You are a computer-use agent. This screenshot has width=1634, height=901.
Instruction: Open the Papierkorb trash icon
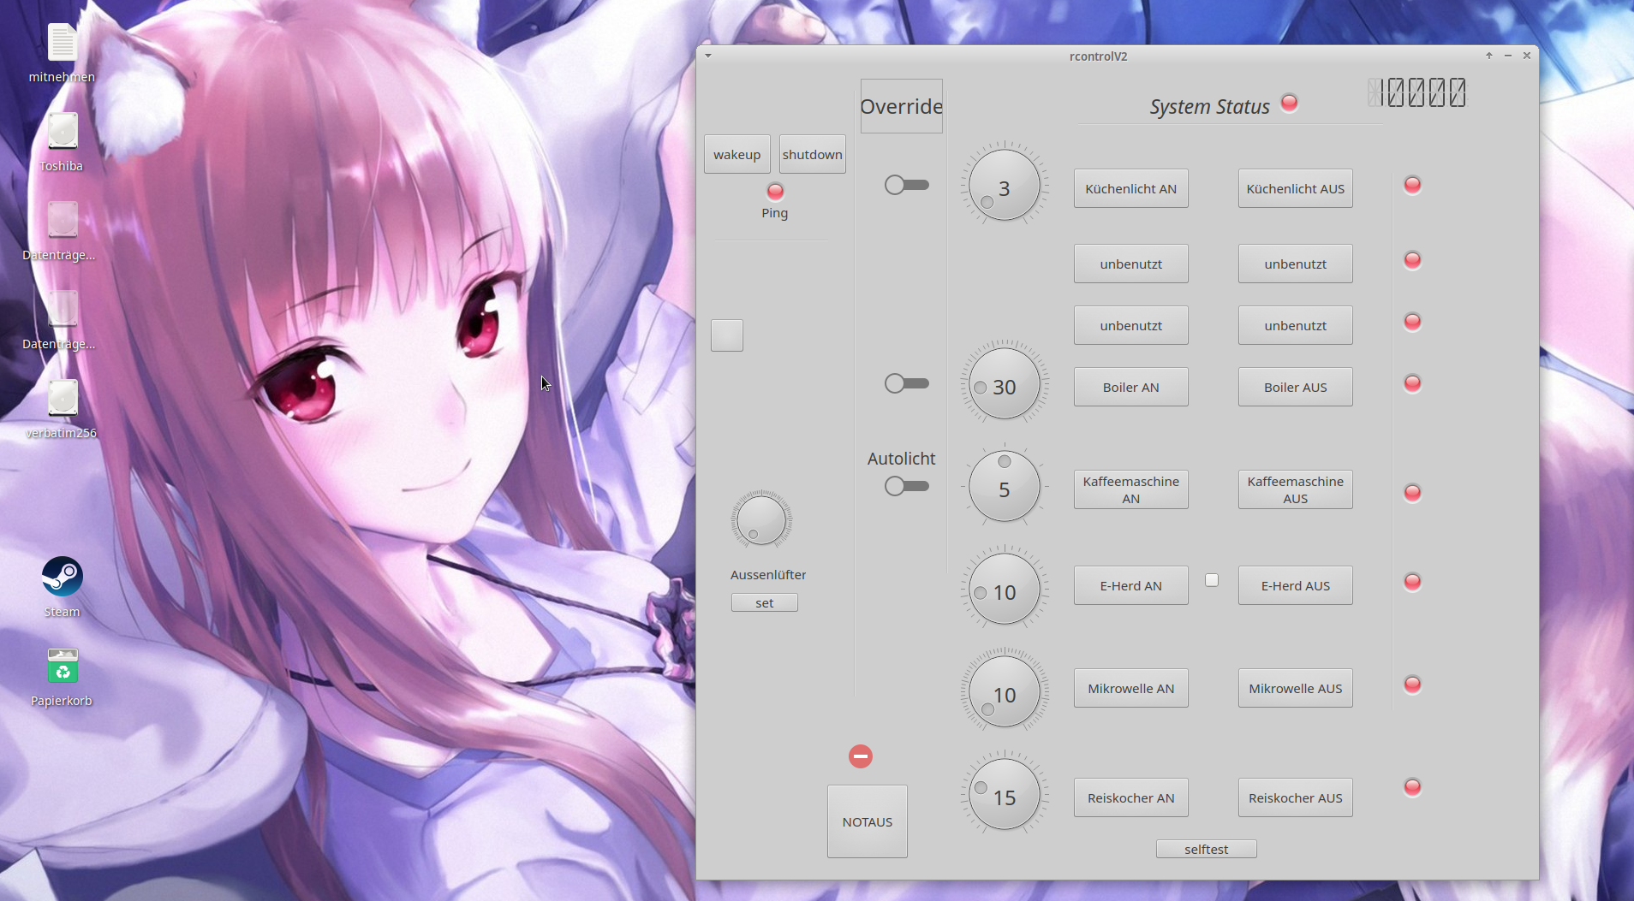62,676
